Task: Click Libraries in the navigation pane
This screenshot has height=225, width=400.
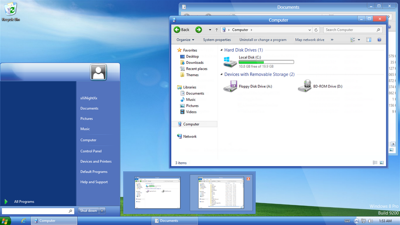Action: click(x=189, y=87)
